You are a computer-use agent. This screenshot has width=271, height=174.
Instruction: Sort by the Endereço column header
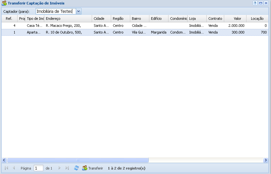(68, 19)
